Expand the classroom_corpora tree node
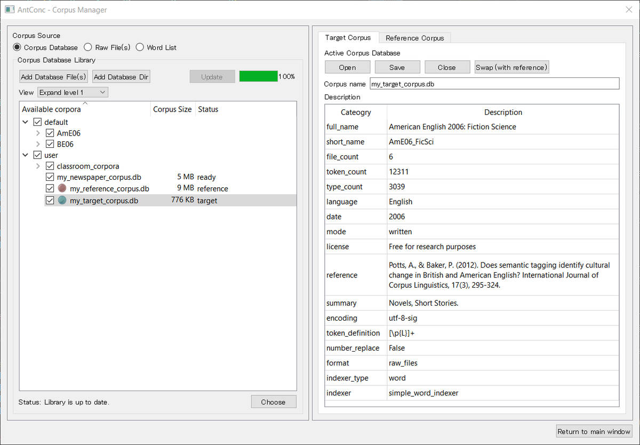The image size is (640, 445). click(38, 166)
